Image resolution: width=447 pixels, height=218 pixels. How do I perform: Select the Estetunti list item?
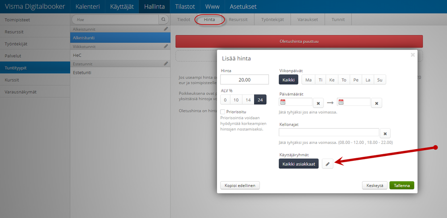(x=120, y=72)
